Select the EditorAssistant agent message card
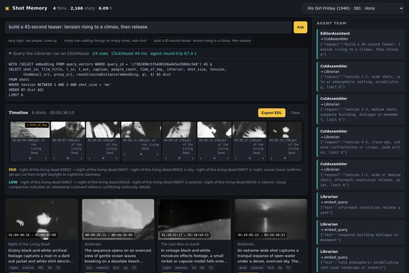 pos(361,44)
